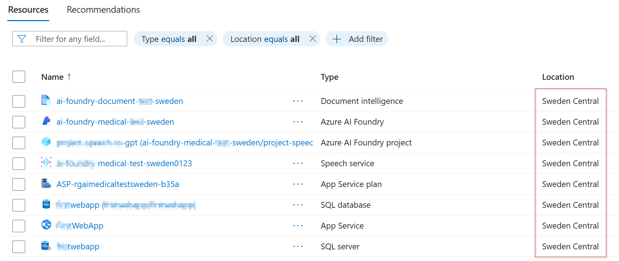Click 'Speech service' type cell

coord(348,163)
